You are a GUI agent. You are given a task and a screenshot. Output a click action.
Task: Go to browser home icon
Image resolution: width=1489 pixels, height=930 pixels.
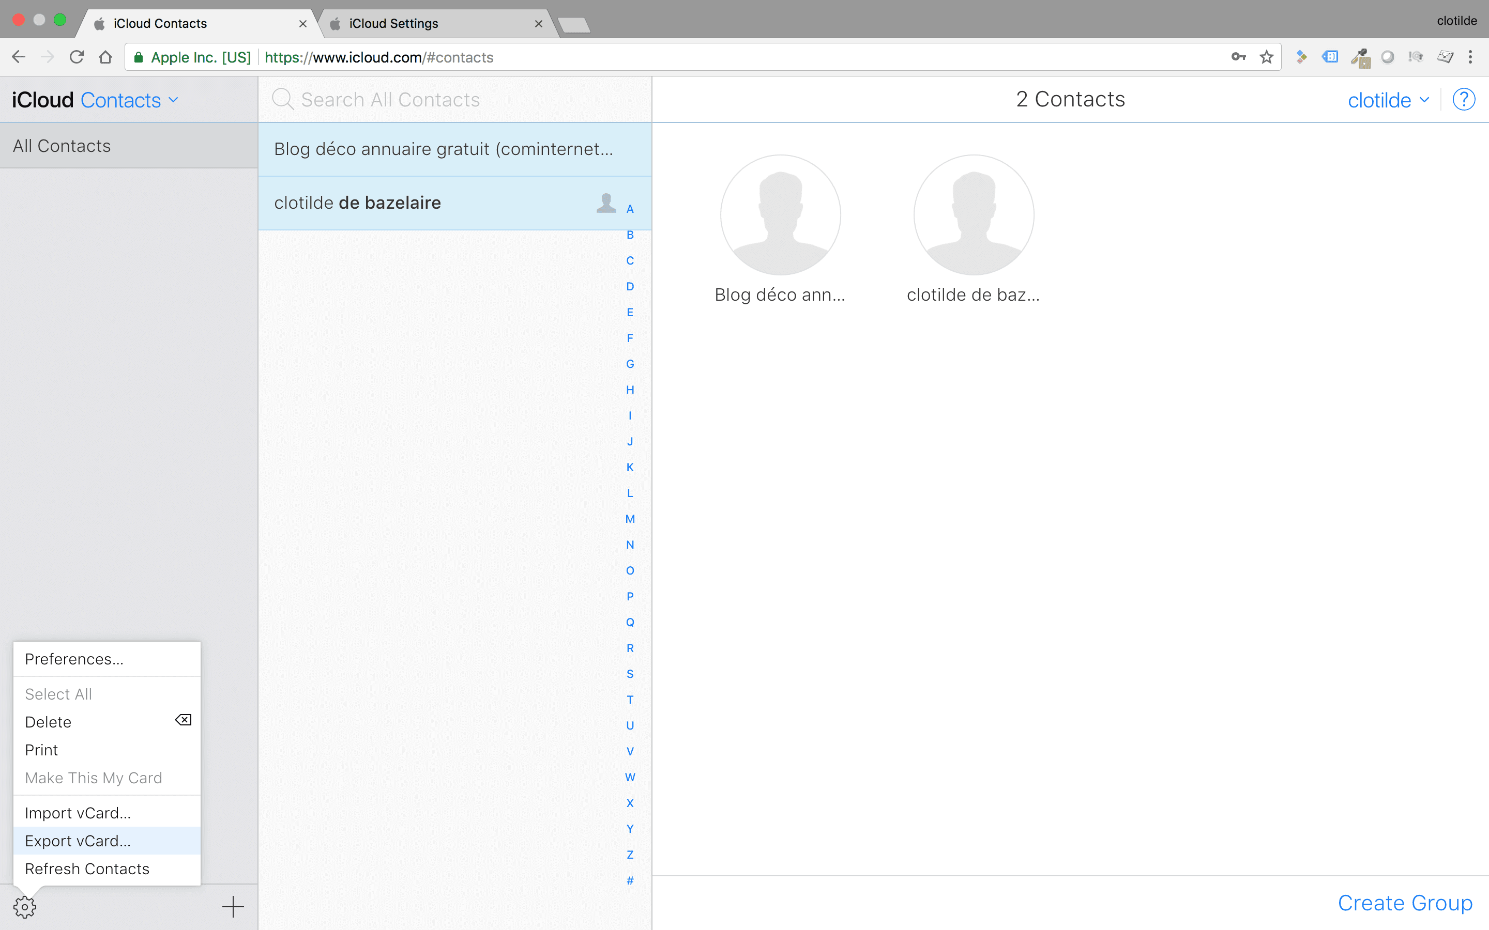tap(105, 57)
